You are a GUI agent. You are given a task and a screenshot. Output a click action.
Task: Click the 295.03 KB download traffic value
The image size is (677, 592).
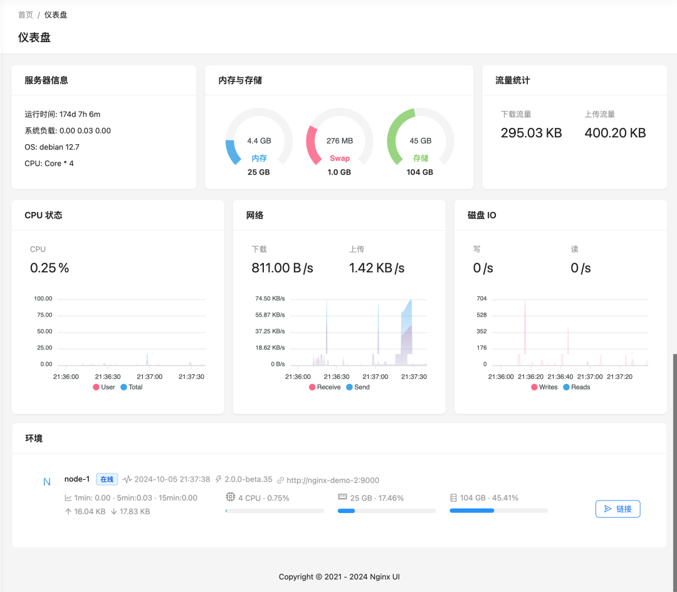(x=531, y=132)
